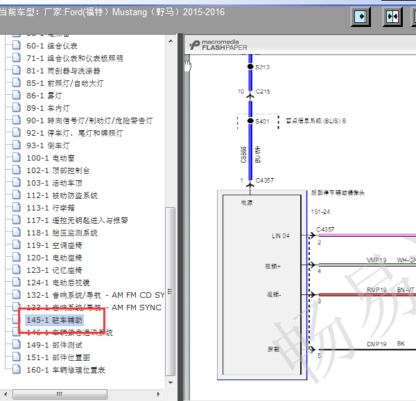Click horizontal scrollbar right arrow
416x401 pixels.
pyautogui.click(x=158, y=394)
